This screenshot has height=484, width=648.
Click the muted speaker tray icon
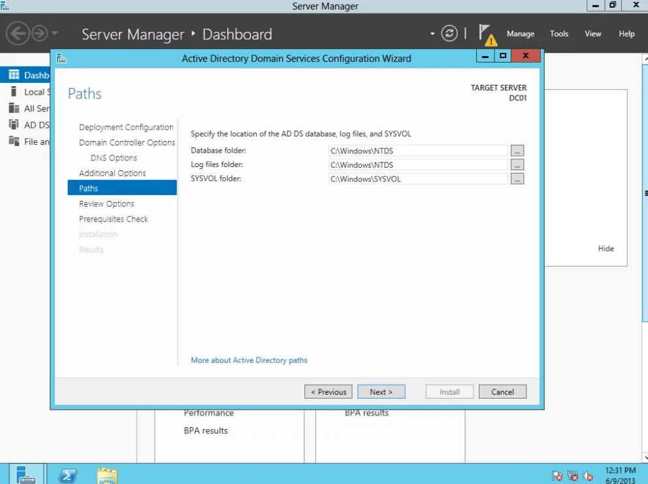tap(588, 476)
